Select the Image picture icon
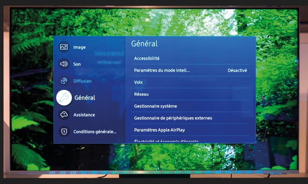The height and width of the screenshot is (184, 308). point(64,47)
